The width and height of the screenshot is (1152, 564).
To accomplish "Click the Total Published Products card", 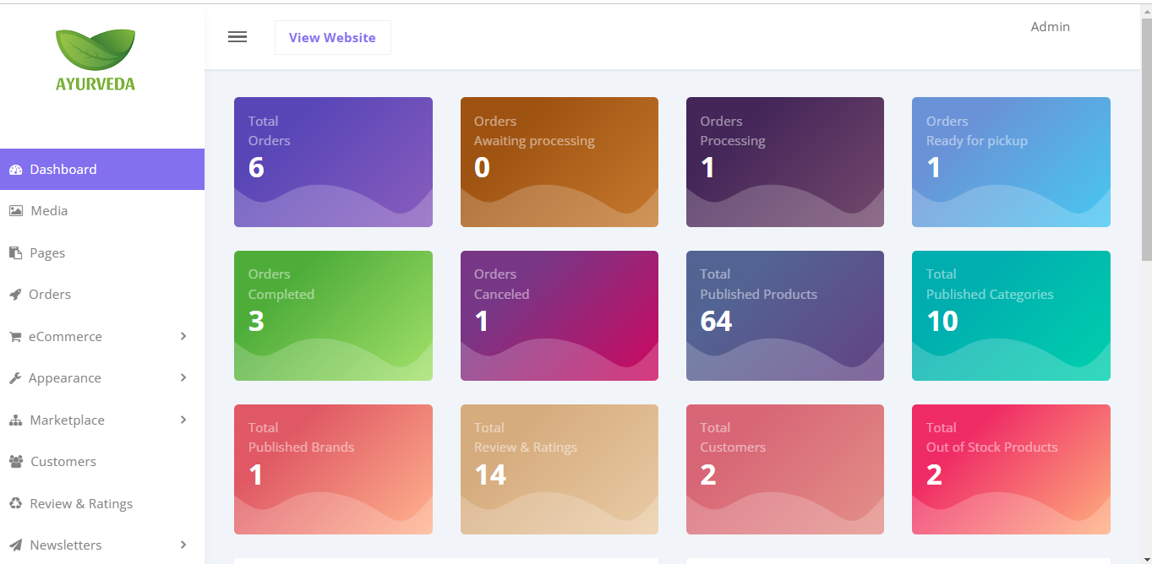I will pos(784,316).
